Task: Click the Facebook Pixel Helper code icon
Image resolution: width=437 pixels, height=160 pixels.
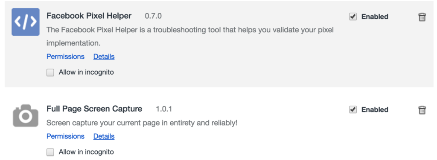Action: (x=25, y=22)
